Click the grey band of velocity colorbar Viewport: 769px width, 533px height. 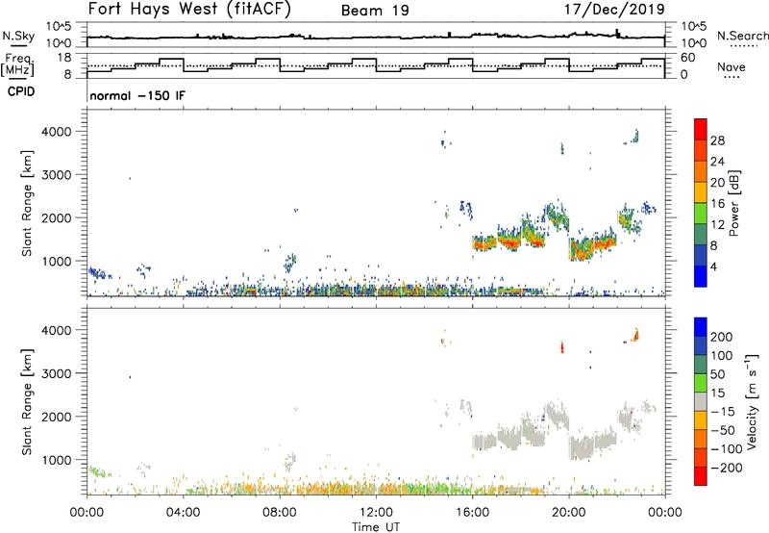[x=701, y=401]
